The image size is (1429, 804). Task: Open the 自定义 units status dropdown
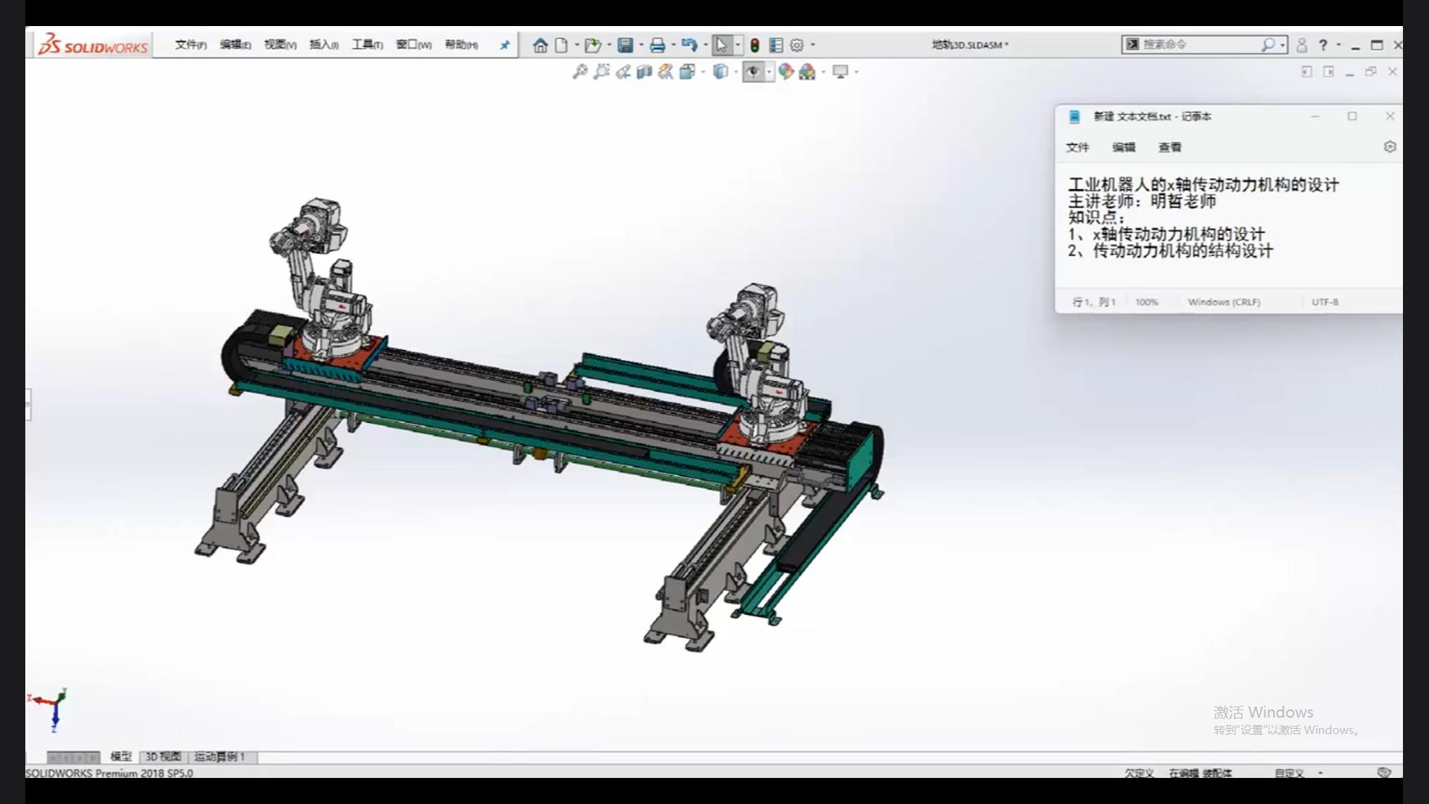point(1299,773)
